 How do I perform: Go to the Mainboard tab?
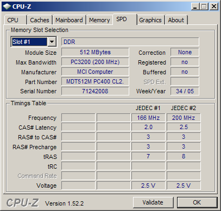point(69,20)
